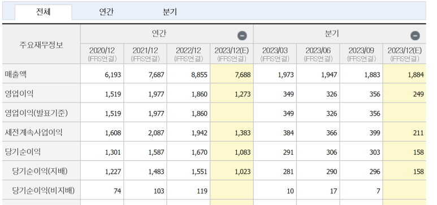Select the 306 net income value
Image resolution: width=437 pixels, height=205 pixels.
[332, 152]
